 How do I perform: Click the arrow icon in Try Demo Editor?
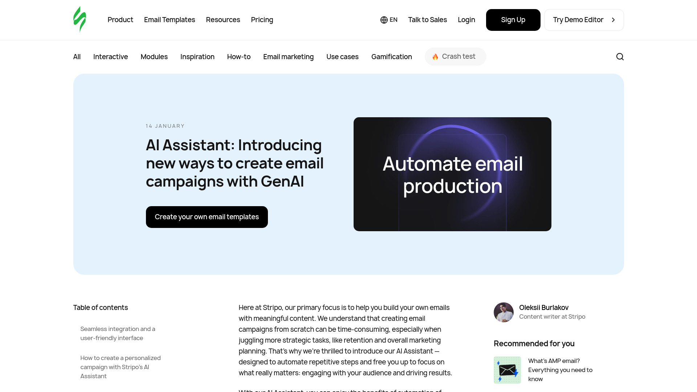pos(613,20)
